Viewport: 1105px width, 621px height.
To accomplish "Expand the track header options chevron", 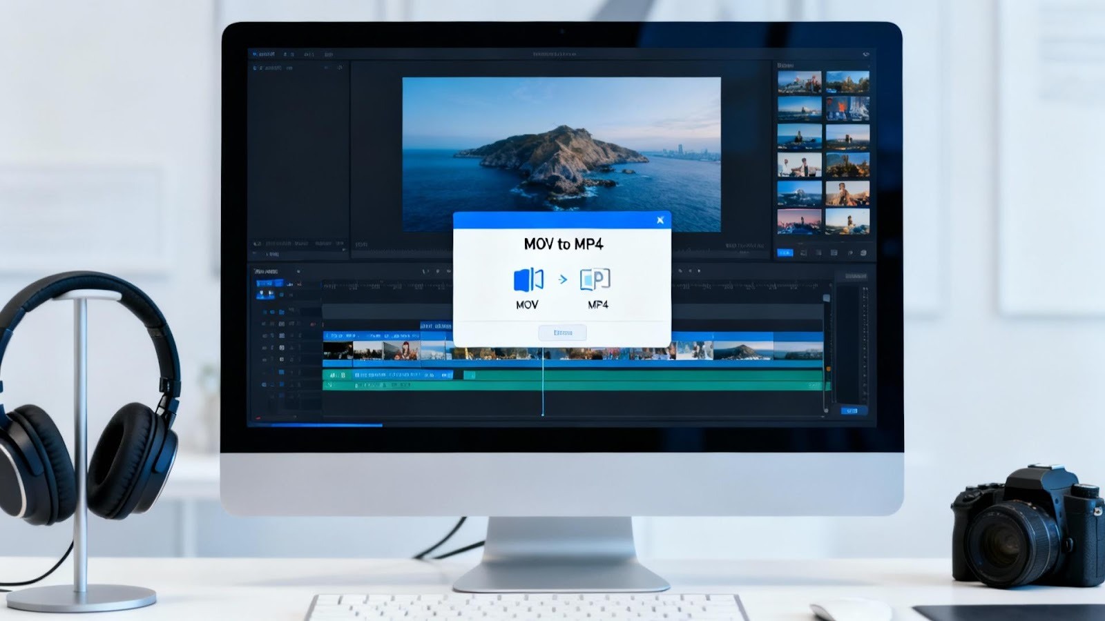I will pyautogui.click(x=298, y=273).
